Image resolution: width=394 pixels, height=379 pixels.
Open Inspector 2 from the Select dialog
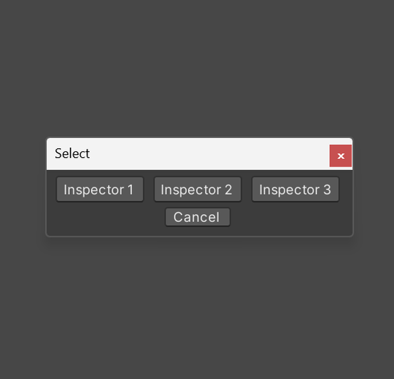(198, 190)
